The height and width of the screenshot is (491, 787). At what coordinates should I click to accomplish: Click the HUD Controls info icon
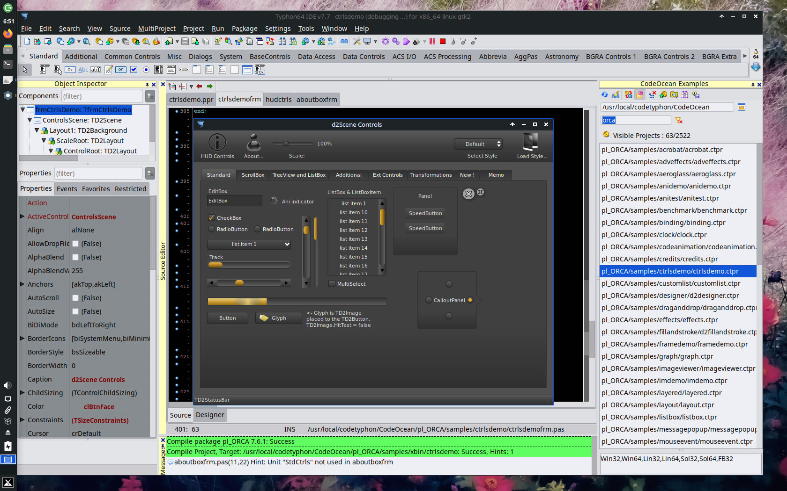[217, 143]
